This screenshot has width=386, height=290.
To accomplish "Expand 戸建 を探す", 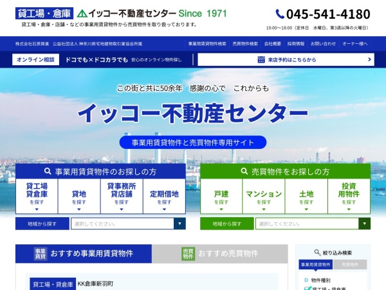I will click(x=221, y=196).
